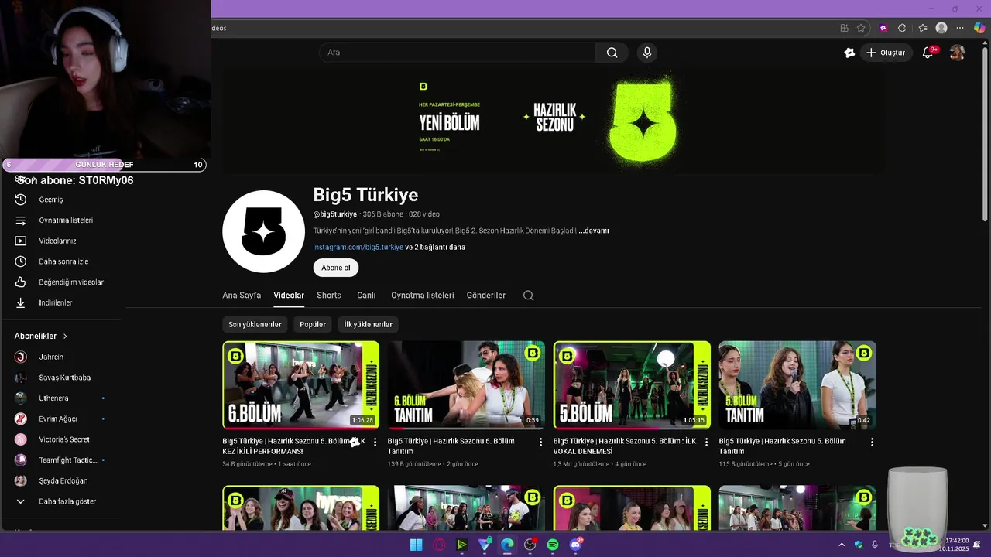Filter videos by Popüler
The width and height of the screenshot is (991, 557).
point(313,324)
